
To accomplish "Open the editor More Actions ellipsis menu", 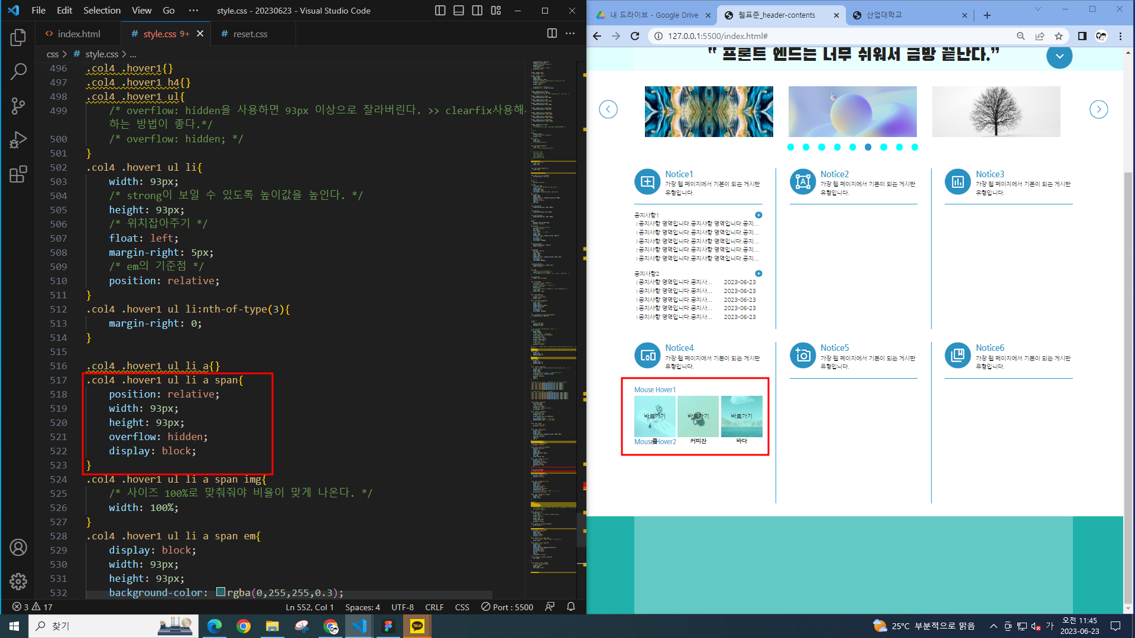I will click(570, 34).
